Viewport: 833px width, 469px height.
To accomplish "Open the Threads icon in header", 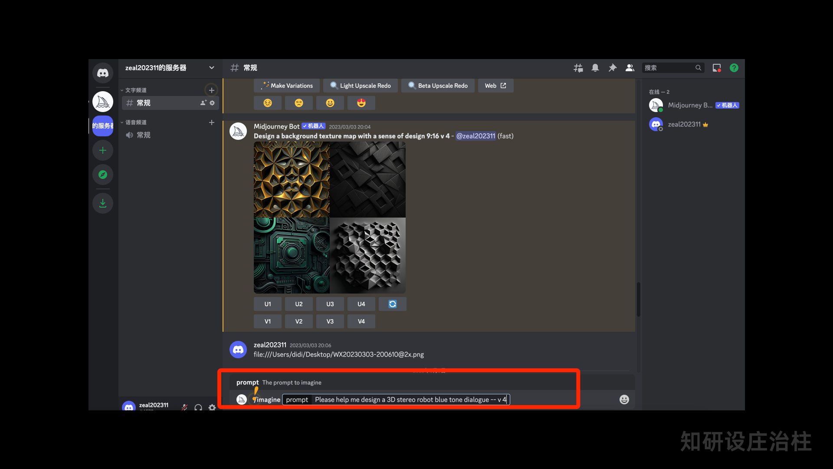I will tap(578, 68).
